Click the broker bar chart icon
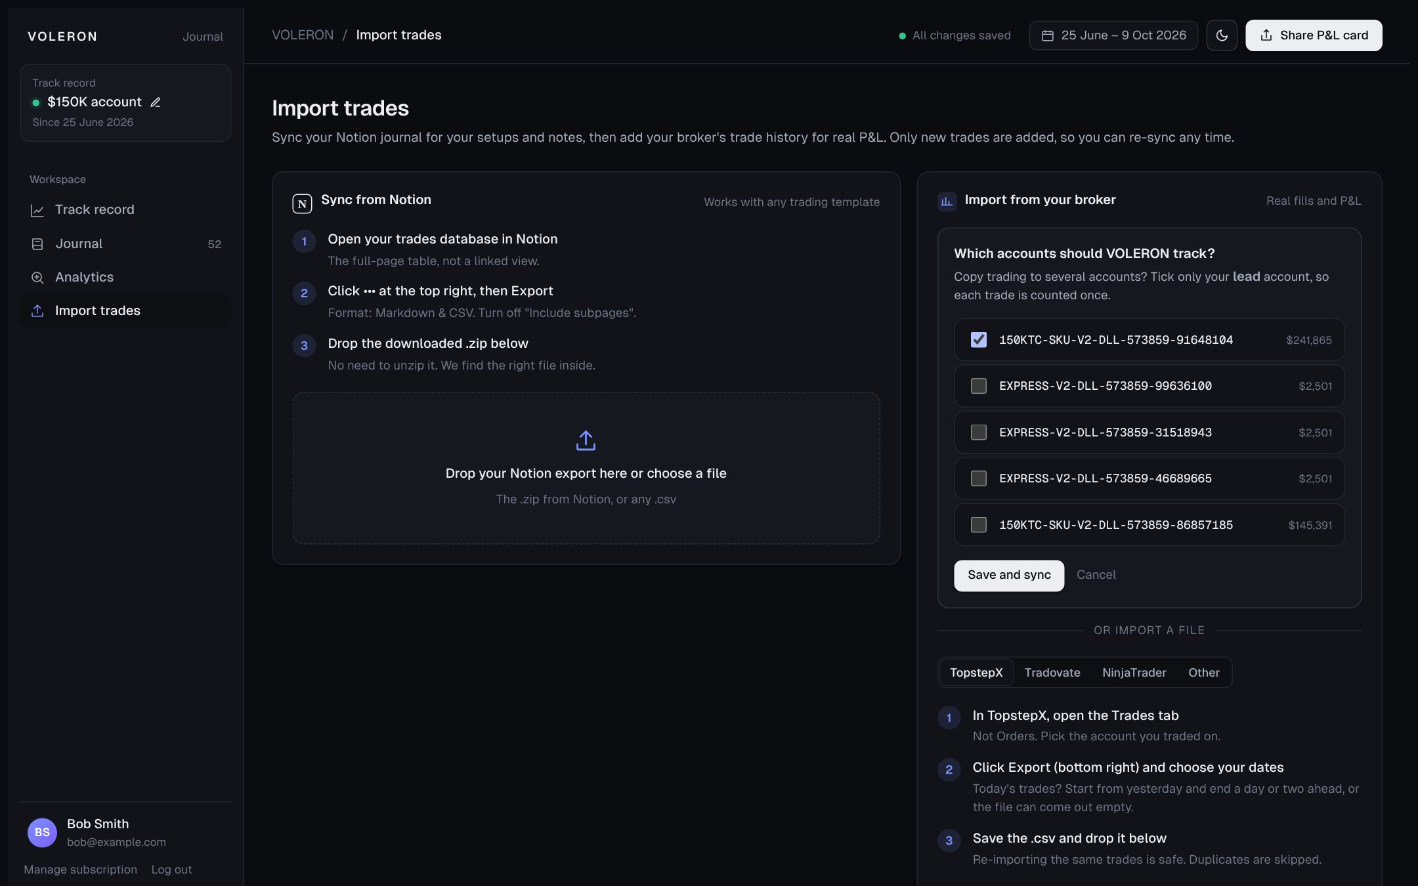 pos(947,201)
